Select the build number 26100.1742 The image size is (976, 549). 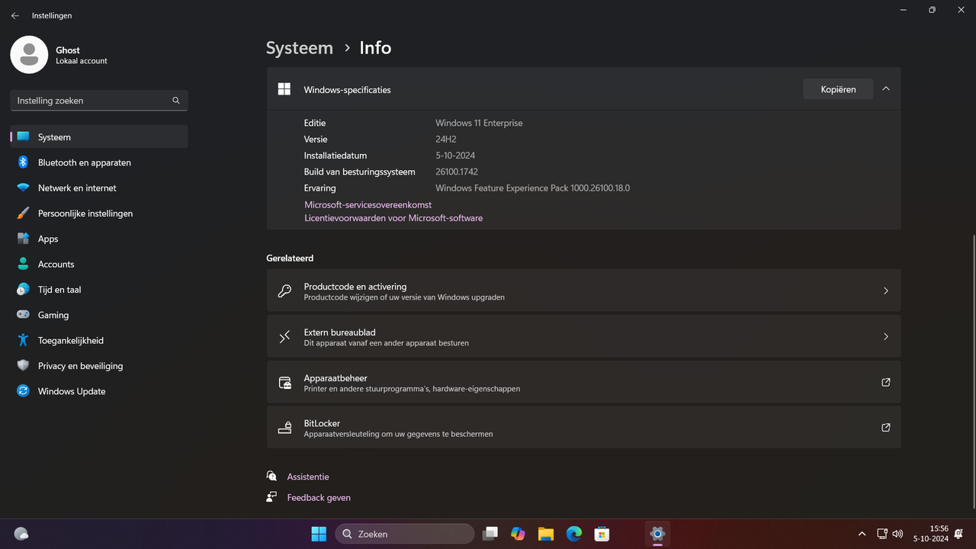coord(457,172)
